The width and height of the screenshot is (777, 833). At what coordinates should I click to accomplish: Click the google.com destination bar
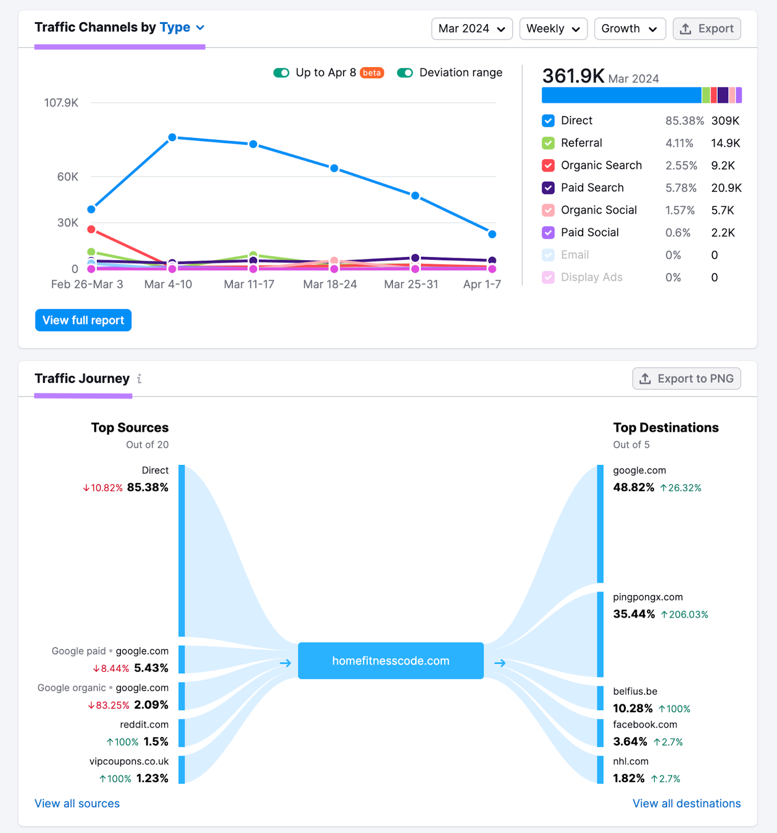click(x=600, y=524)
